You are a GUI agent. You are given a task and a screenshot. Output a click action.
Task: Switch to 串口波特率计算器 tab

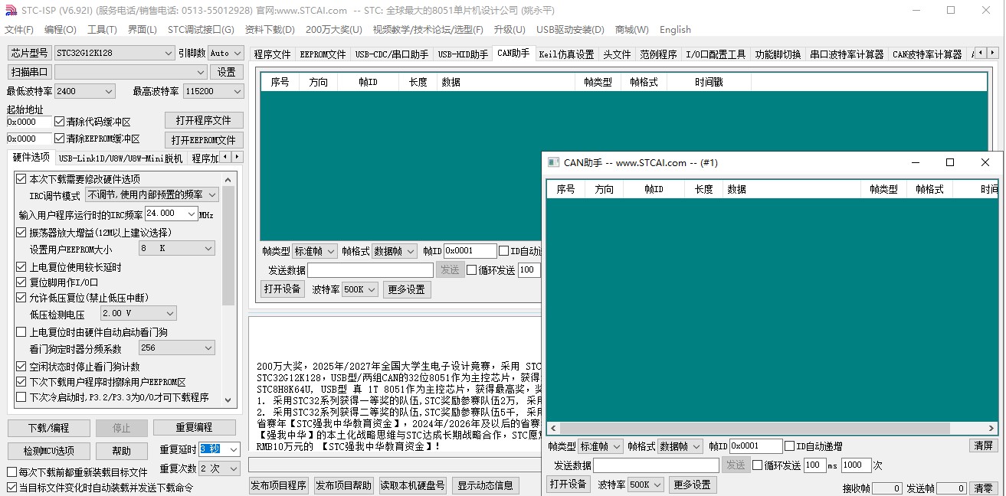[x=847, y=54]
